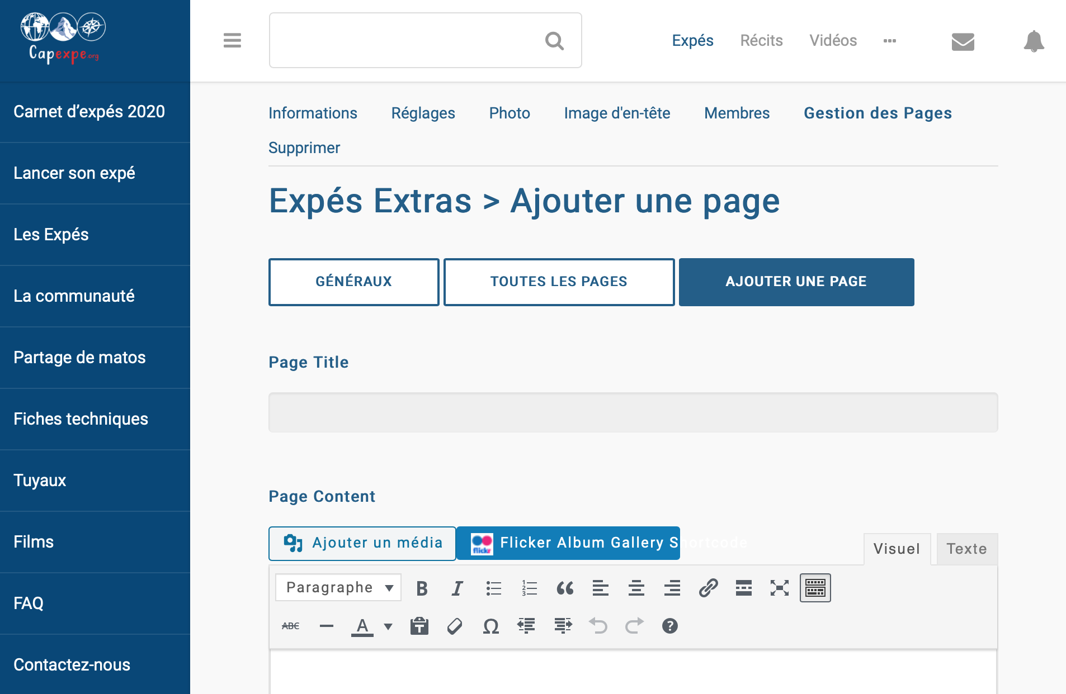The width and height of the screenshot is (1066, 694).
Task: Switch editor to Texte tab
Action: pos(967,549)
